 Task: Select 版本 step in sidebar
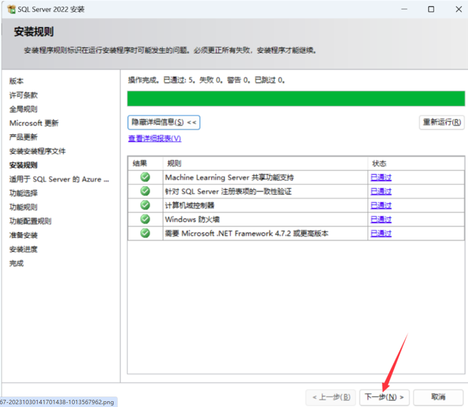16,81
